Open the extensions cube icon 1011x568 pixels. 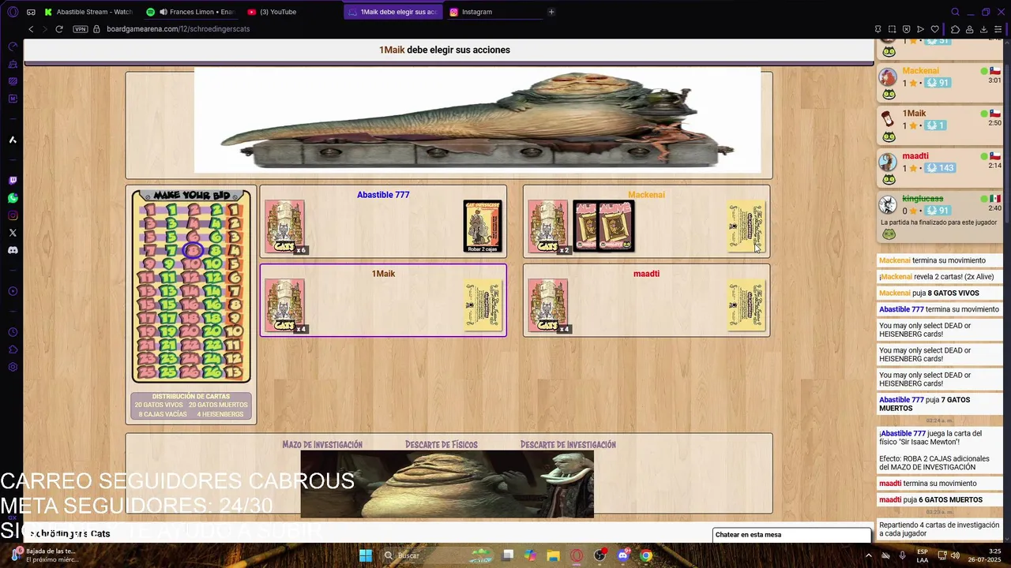pyautogui.click(x=955, y=29)
